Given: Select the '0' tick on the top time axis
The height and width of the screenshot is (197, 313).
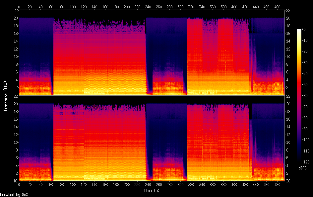Looking at the screenshot, I should click(19, 6).
